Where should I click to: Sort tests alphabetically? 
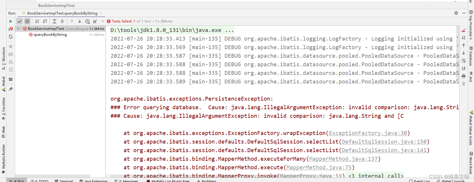(37, 21)
